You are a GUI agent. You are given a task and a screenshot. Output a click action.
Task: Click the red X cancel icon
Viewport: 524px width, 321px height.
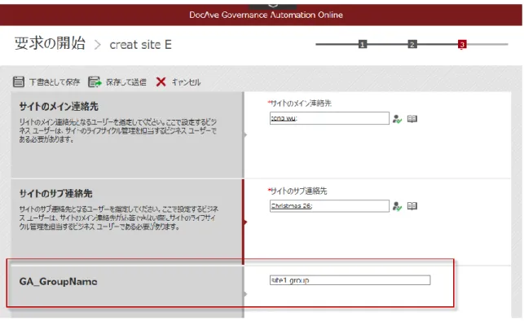161,81
